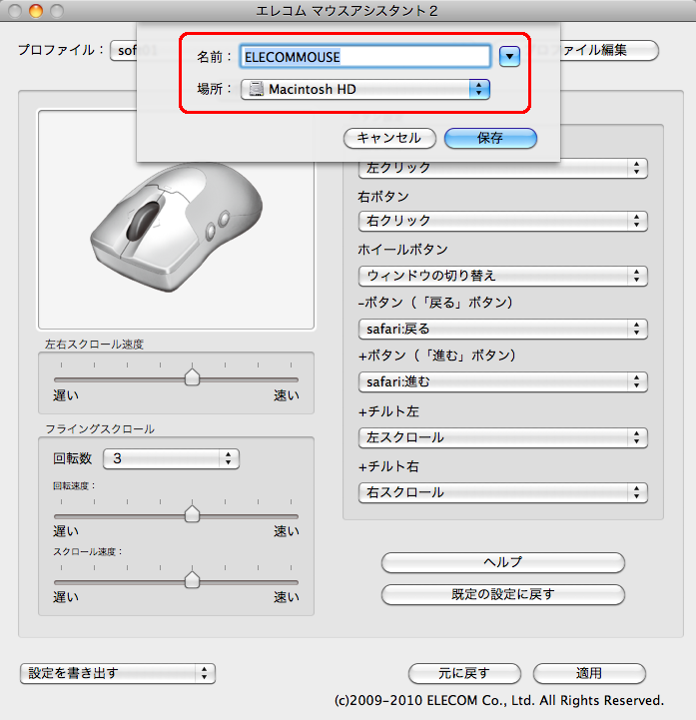Click the 回転速度 slider handle
This screenshot has height=720, width=696.
[x=192, y=514]
